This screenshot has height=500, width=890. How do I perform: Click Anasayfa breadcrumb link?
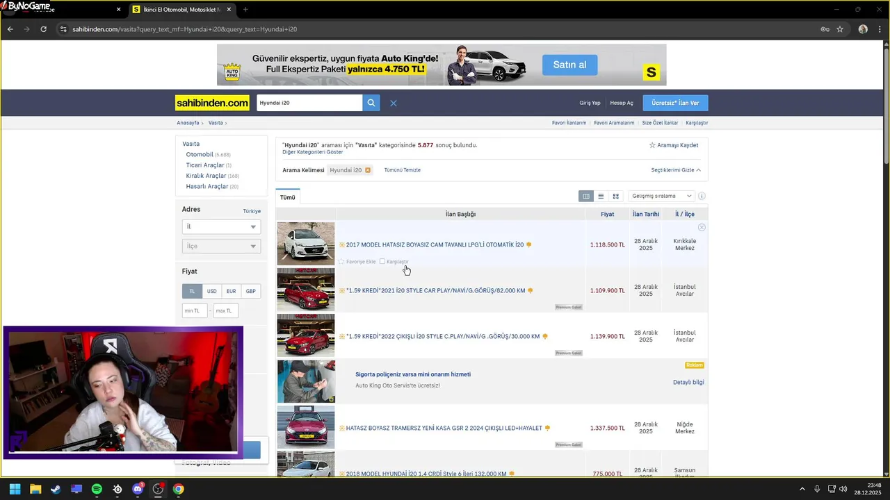coord(188,123)
